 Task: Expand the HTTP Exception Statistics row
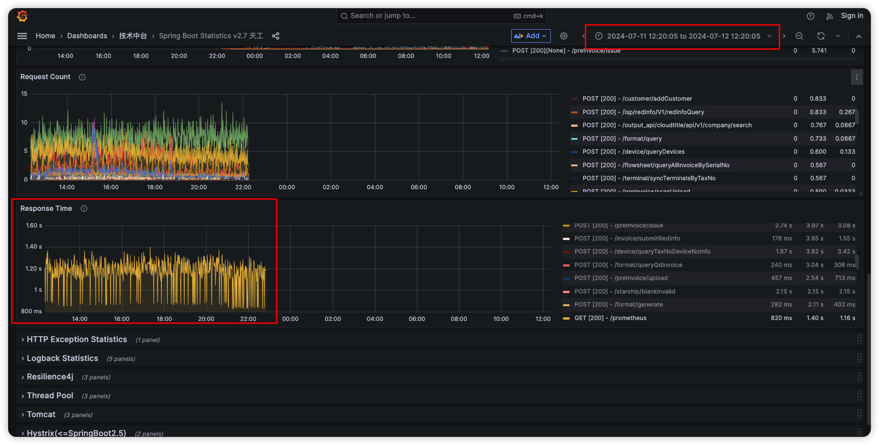pyautogui.click(x=76, y=340)
